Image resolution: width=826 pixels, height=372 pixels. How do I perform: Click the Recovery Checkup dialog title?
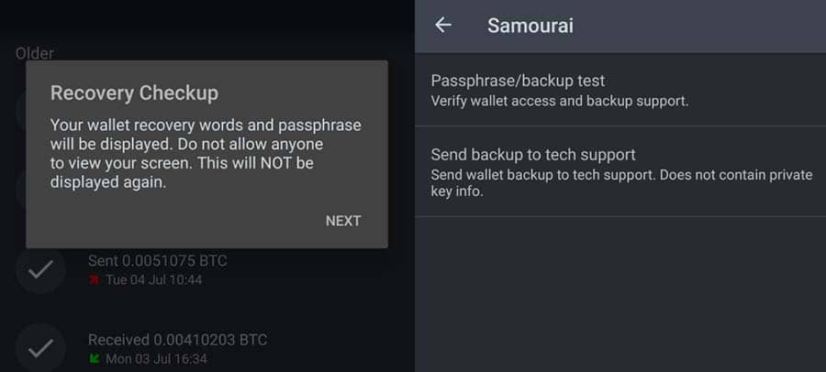pos(134,93)
